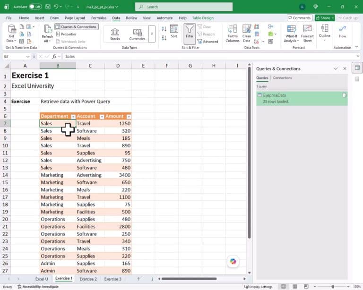Click the Comments button
Screen dimensions: 363x290
[300, 18]
